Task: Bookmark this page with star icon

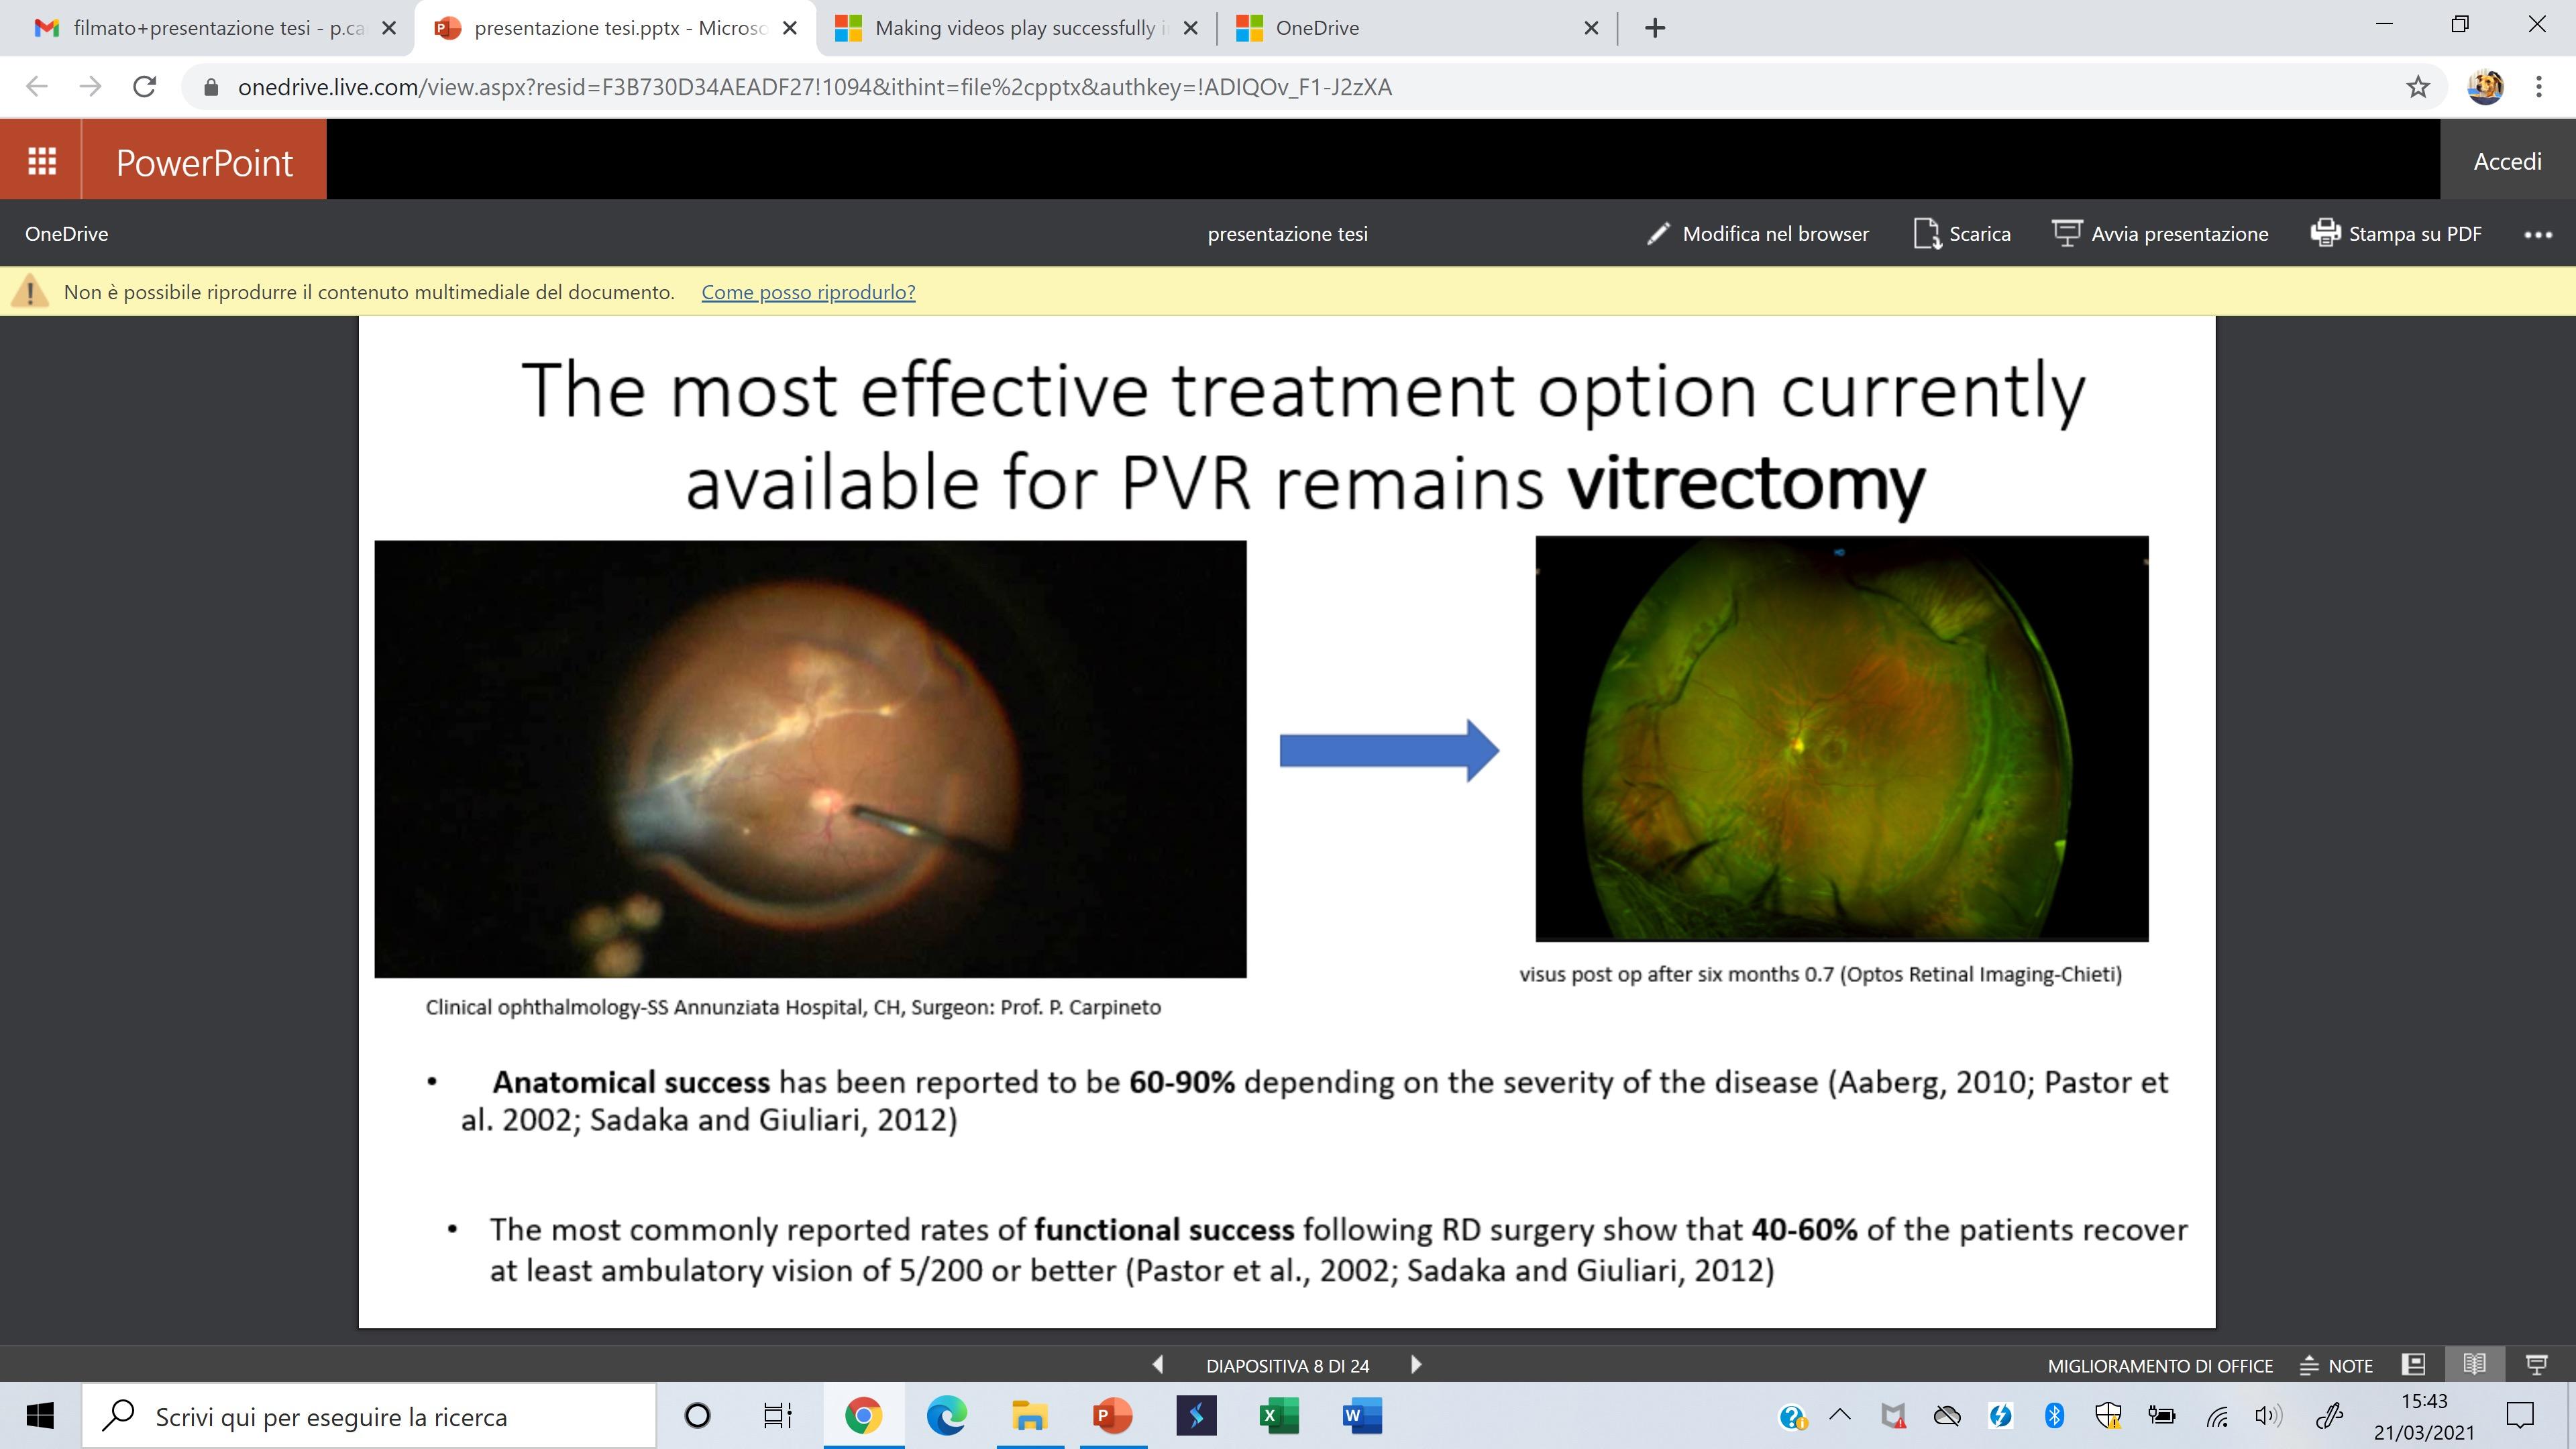Action: tap(2417, 87)
